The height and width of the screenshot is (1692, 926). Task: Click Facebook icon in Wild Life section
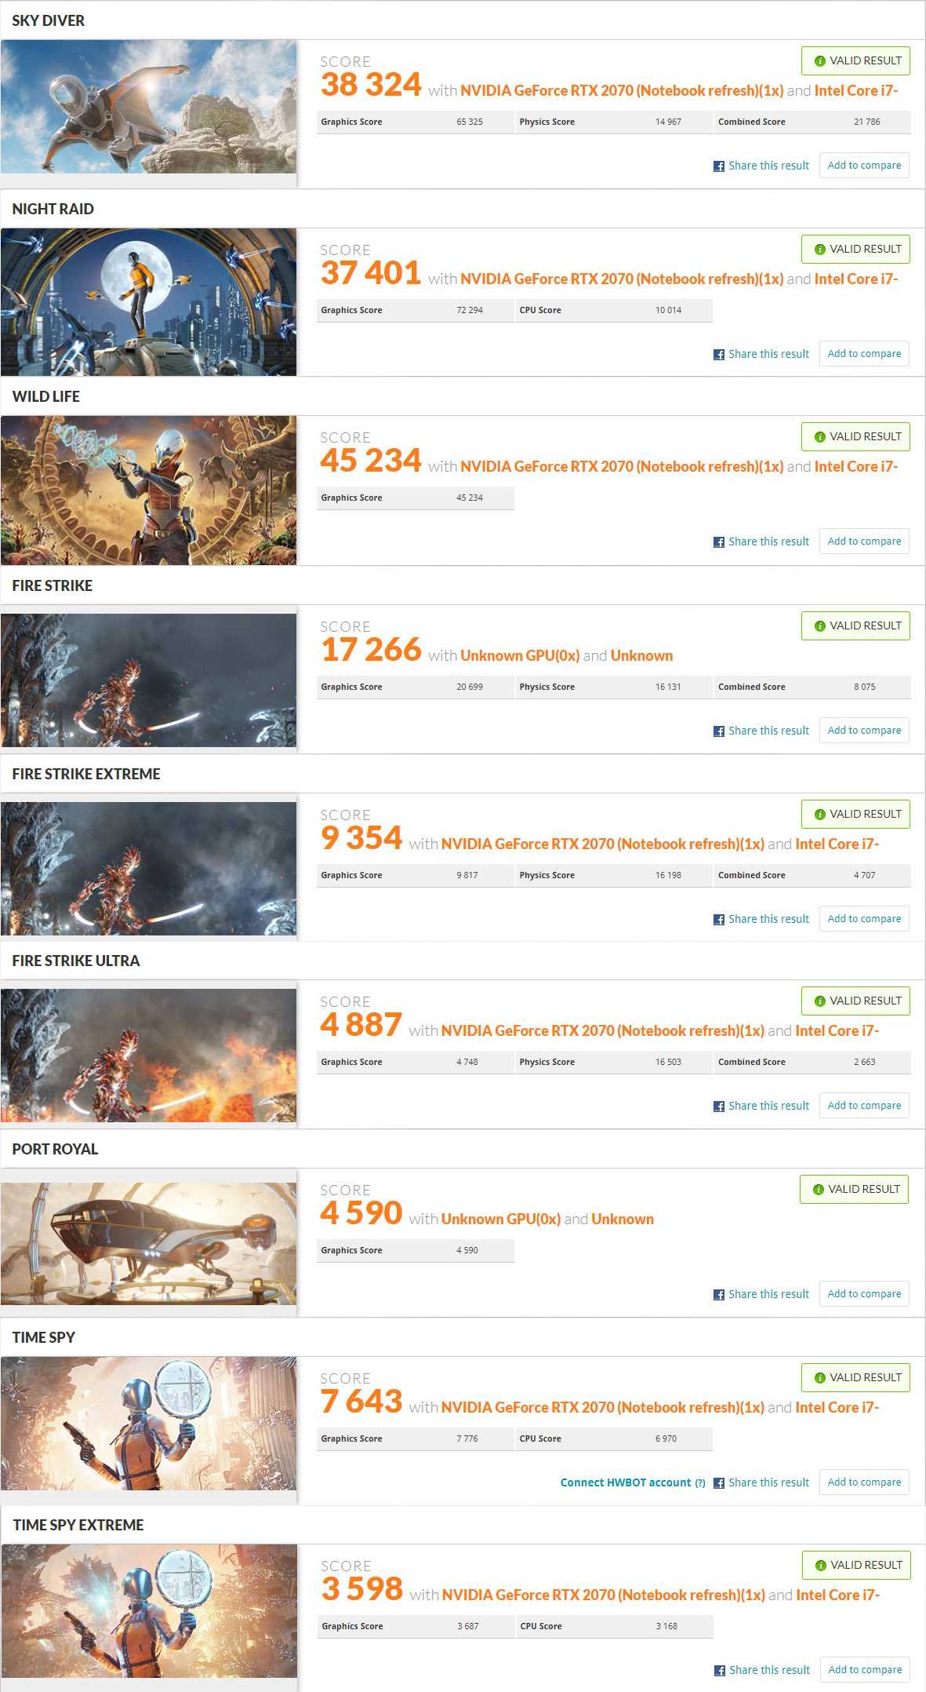point(718,542)
